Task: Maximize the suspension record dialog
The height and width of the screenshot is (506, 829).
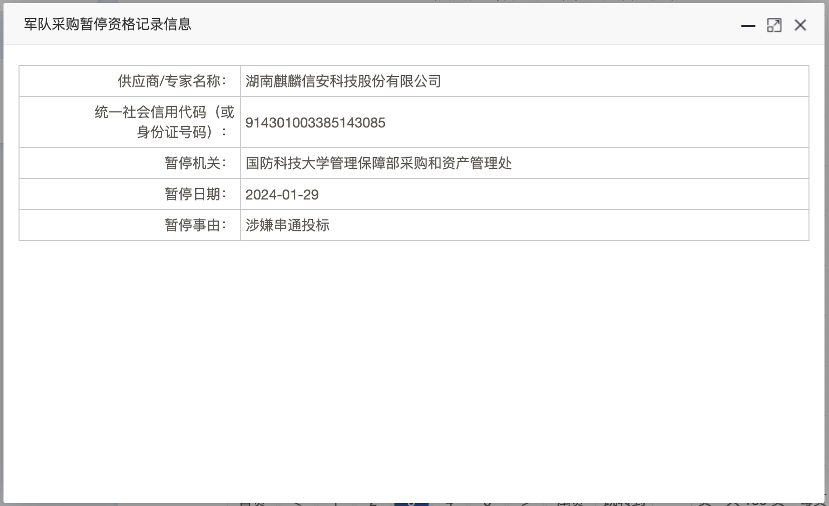Action: point(774,25)
